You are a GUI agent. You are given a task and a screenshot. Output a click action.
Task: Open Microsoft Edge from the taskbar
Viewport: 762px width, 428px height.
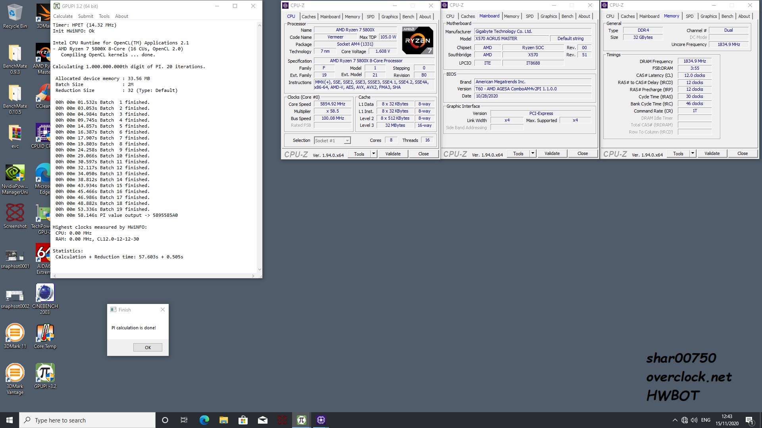click(x=204, y=420)
